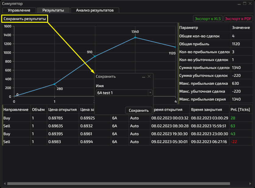This screenshot has width=255, height=188.
Task: Select the Общая прибыль row
Action: point(215,44)
